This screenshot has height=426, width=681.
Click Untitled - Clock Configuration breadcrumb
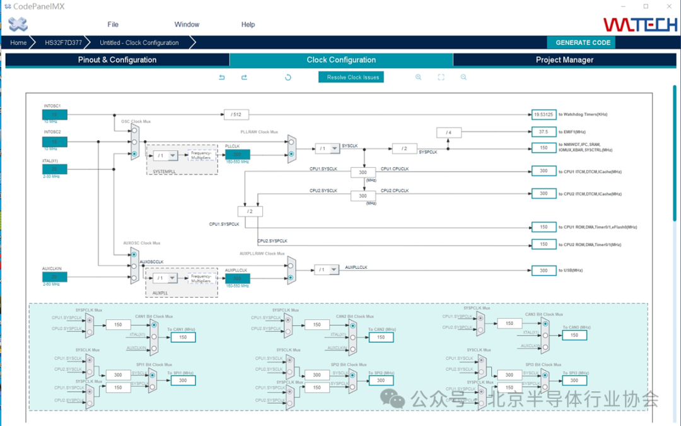pos(139,43)
